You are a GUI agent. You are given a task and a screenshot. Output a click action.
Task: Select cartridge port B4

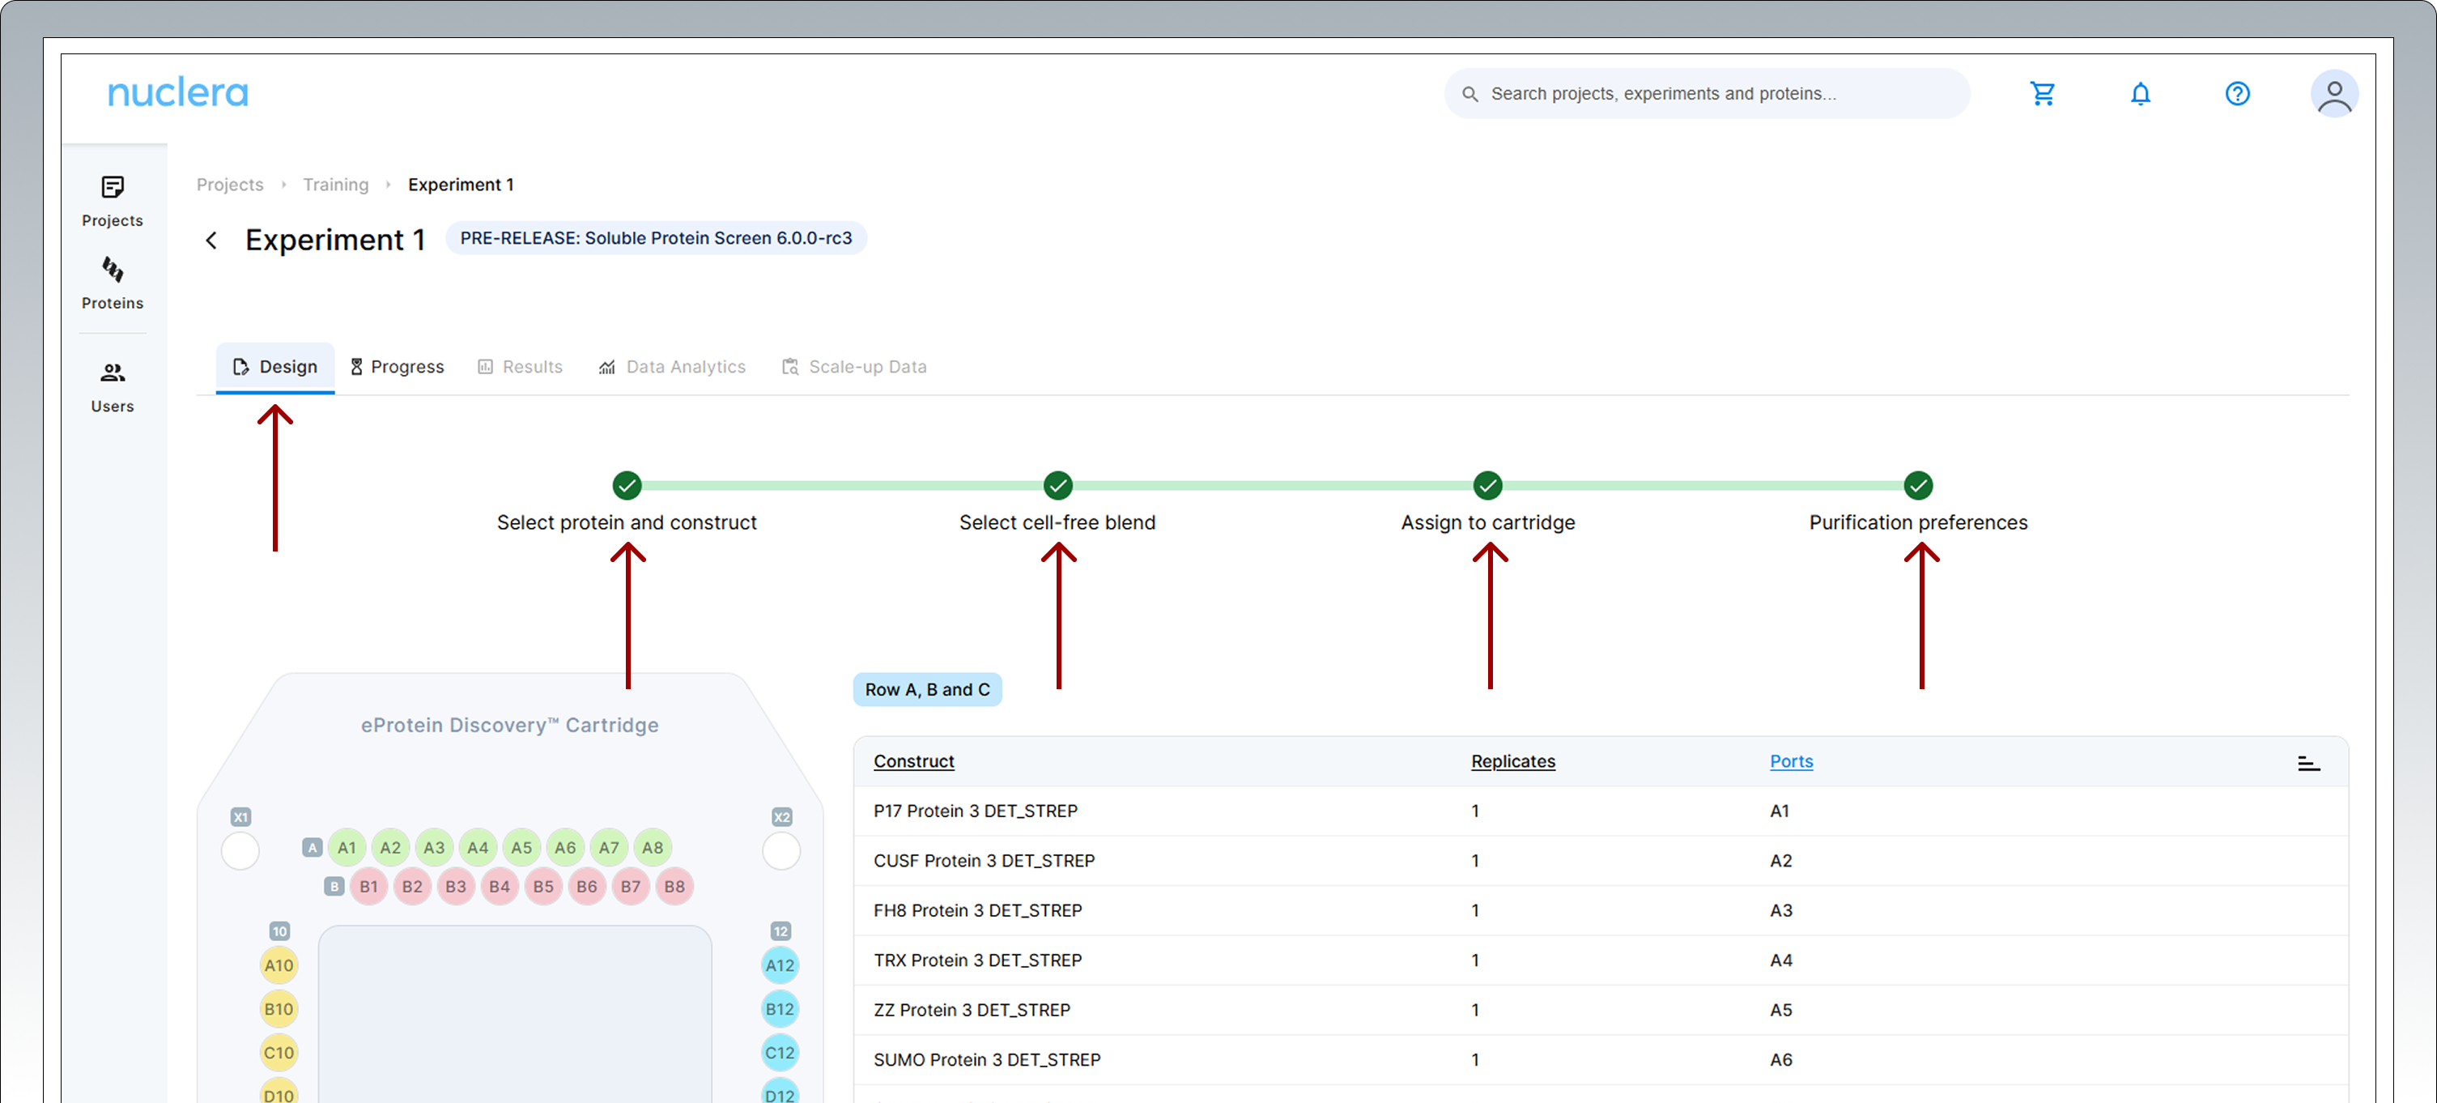tap(500, 887)
